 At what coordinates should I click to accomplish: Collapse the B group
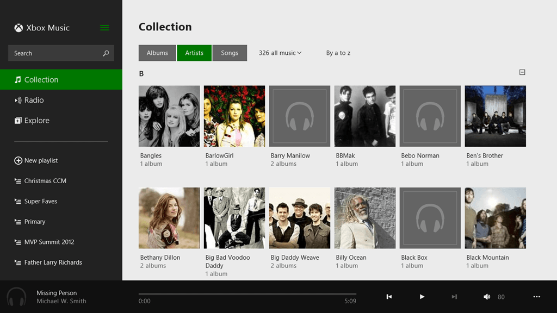coord(522,72)
